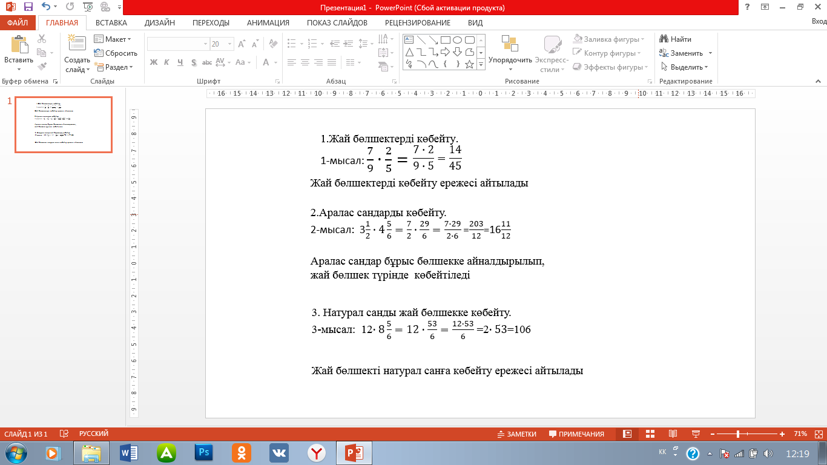Image resolution: width=827 pixels, height=465 pixels.
Task: Undo the last action in the quick access toolbar
Action: click(x=47, y=7)
